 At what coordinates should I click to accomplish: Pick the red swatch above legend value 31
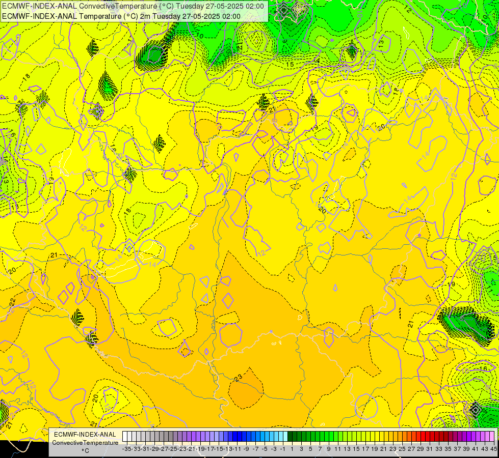pyautogui.click(x=428, y=437)
